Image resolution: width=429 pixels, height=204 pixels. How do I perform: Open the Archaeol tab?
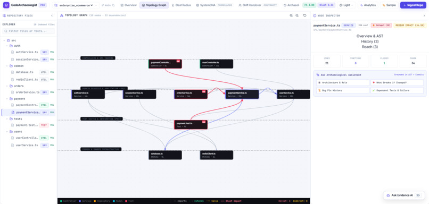[x=291, y=5]
